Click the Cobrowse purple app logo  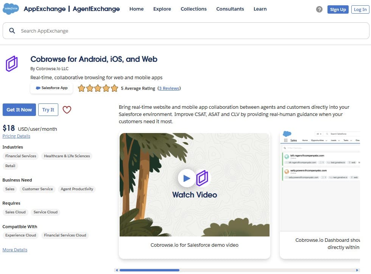(x=12, y=63)
